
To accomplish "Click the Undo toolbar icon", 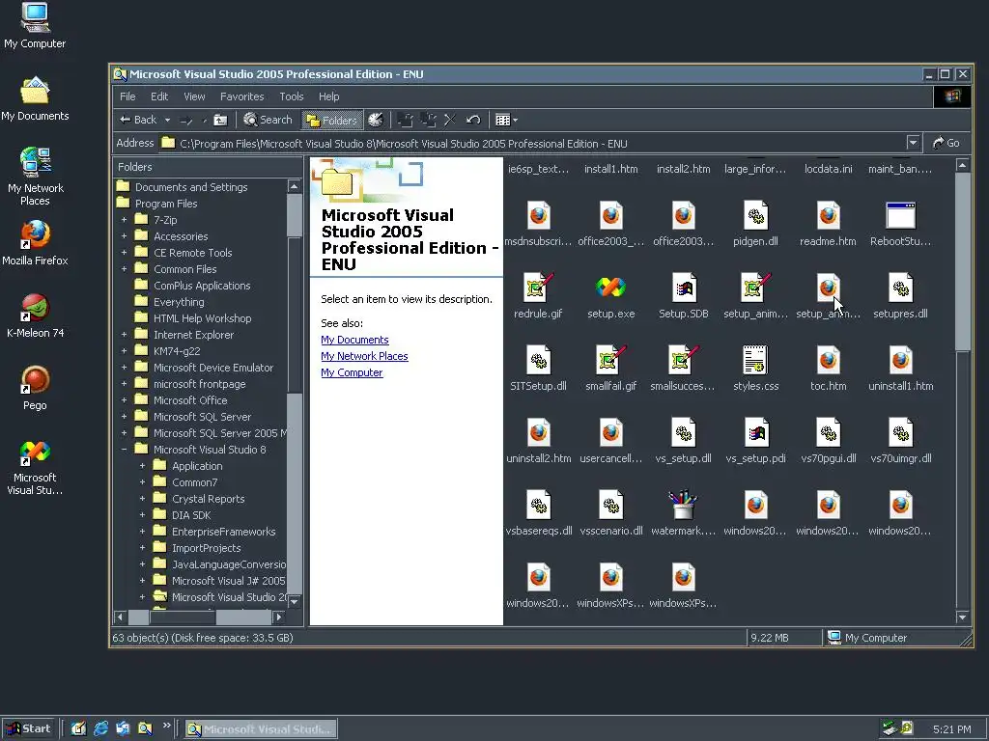I will point(473,120).
